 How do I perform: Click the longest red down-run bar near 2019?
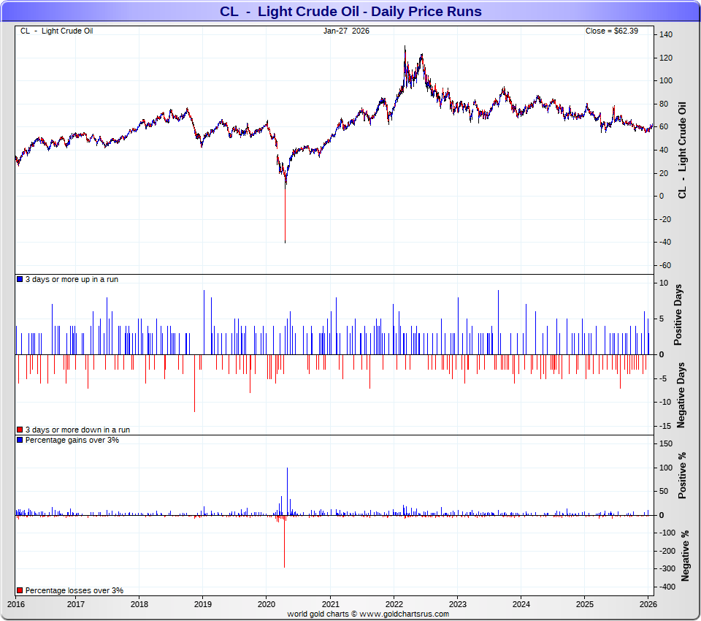tap(194, 384)
